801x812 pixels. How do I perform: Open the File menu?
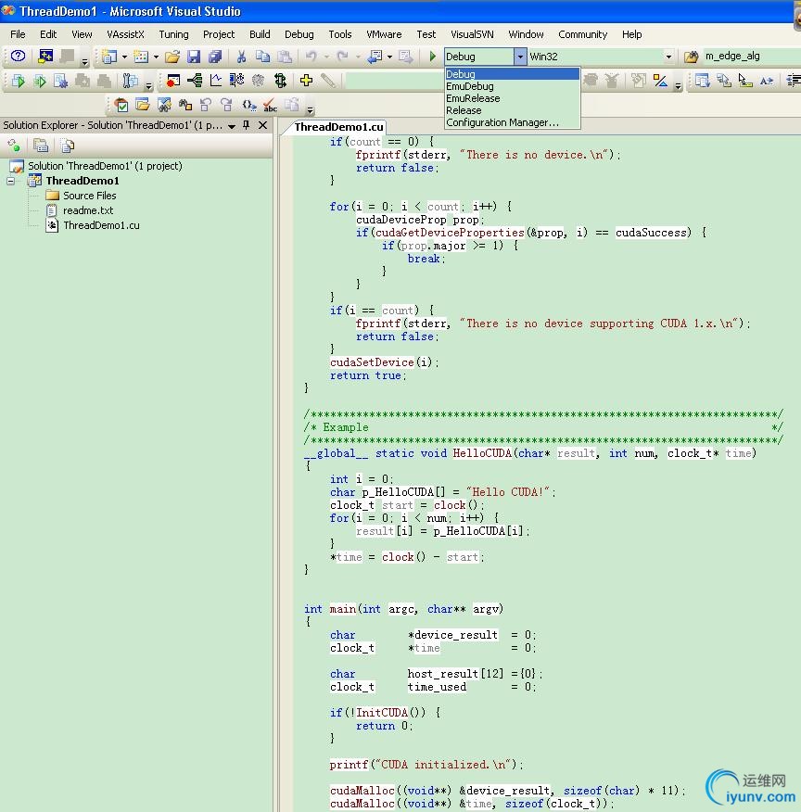[x=18, y=34]
